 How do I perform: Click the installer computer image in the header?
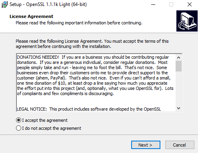187,21
